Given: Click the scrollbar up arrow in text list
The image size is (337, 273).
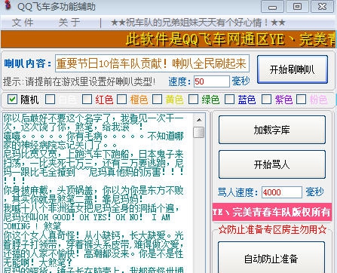Looking at the screenshot, I should coord(199,120).
